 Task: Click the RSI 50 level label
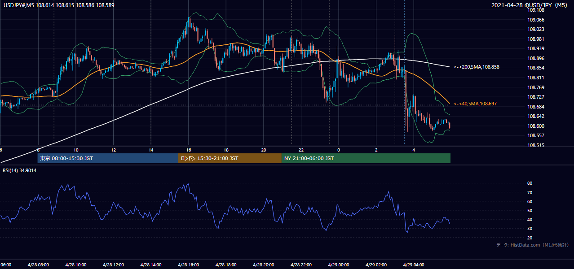530,210
